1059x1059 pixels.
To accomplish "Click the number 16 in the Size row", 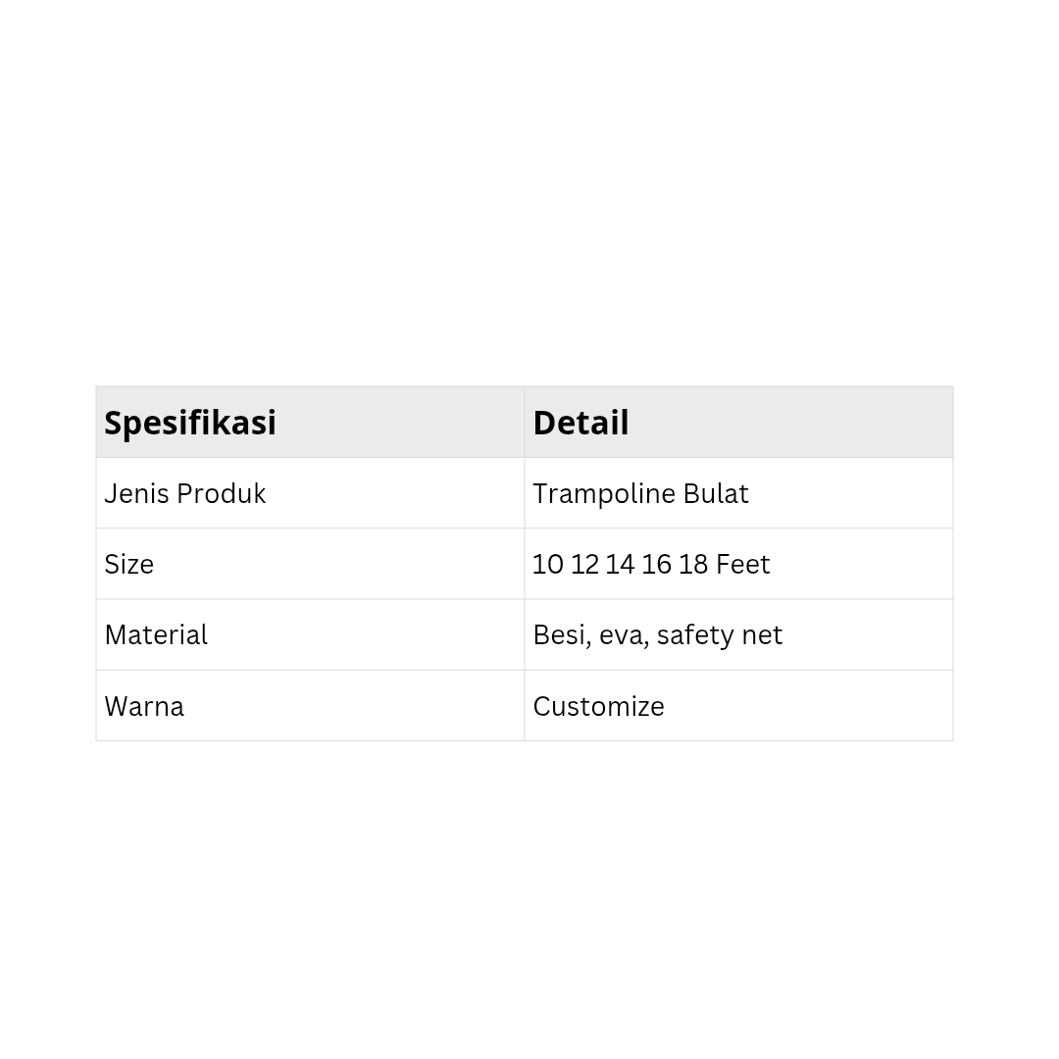I will [x=656, y=564].
